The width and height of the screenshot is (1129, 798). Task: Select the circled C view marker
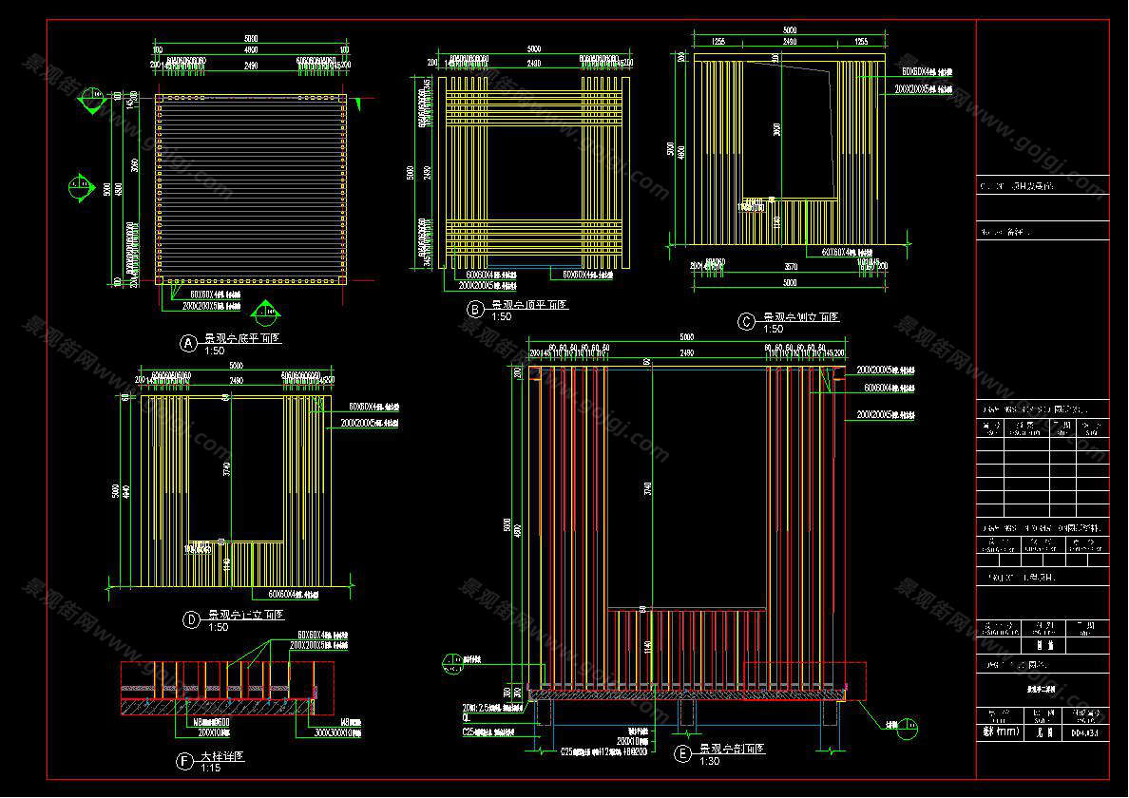(746, 322)
